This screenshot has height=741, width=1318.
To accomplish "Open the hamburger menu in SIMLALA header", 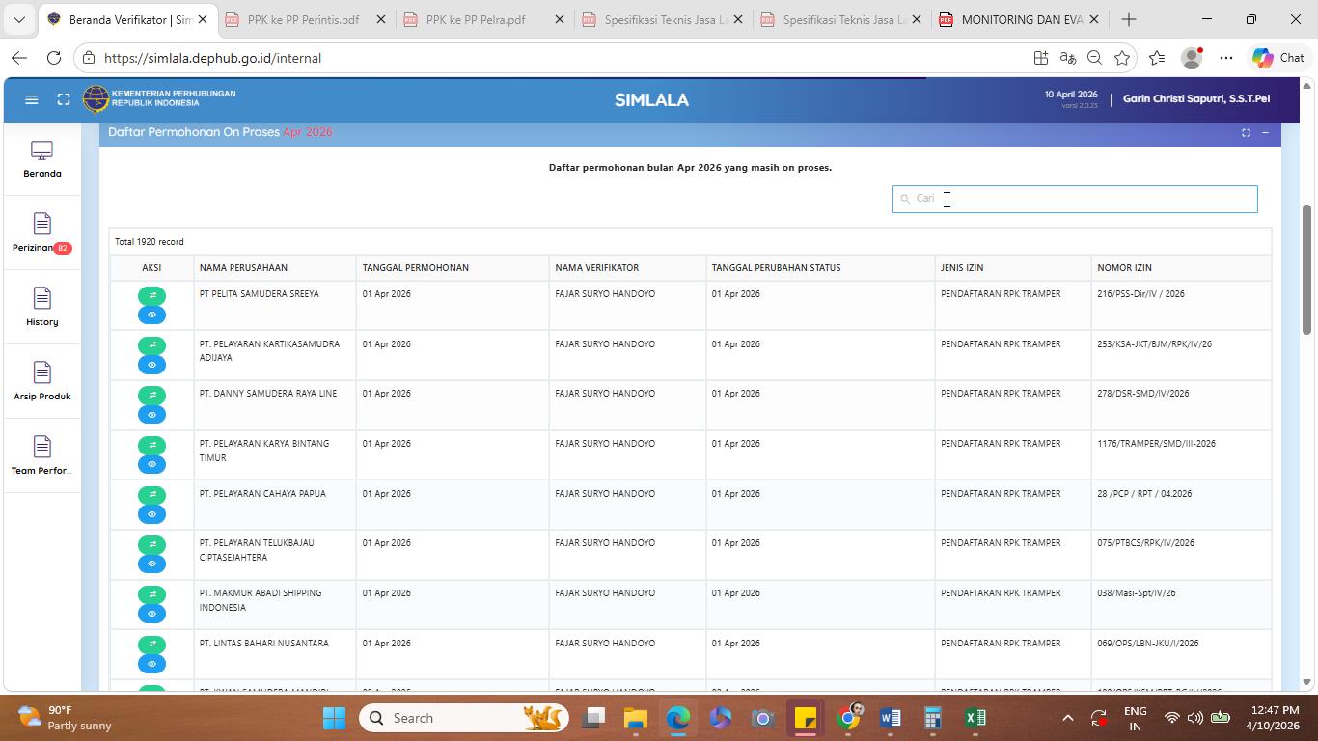I will [31, 99].
